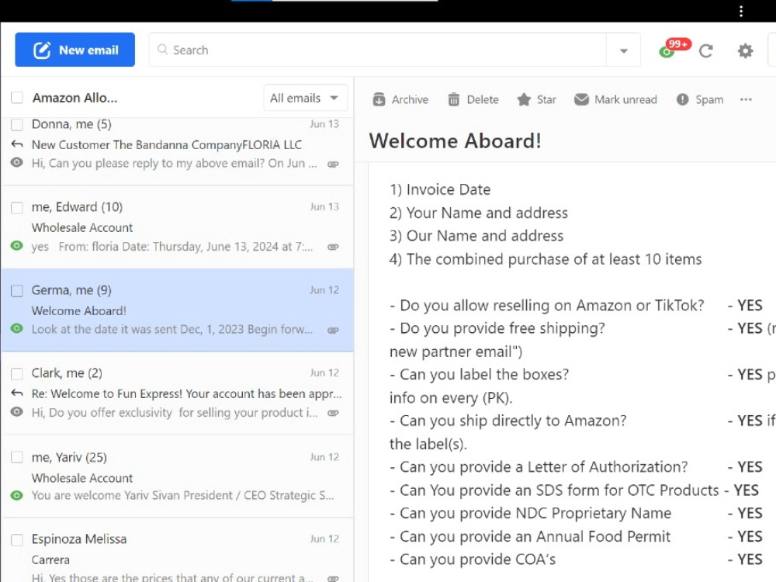Open the me, Yariv (25) Wholesale Account thread

click(177, 476)
